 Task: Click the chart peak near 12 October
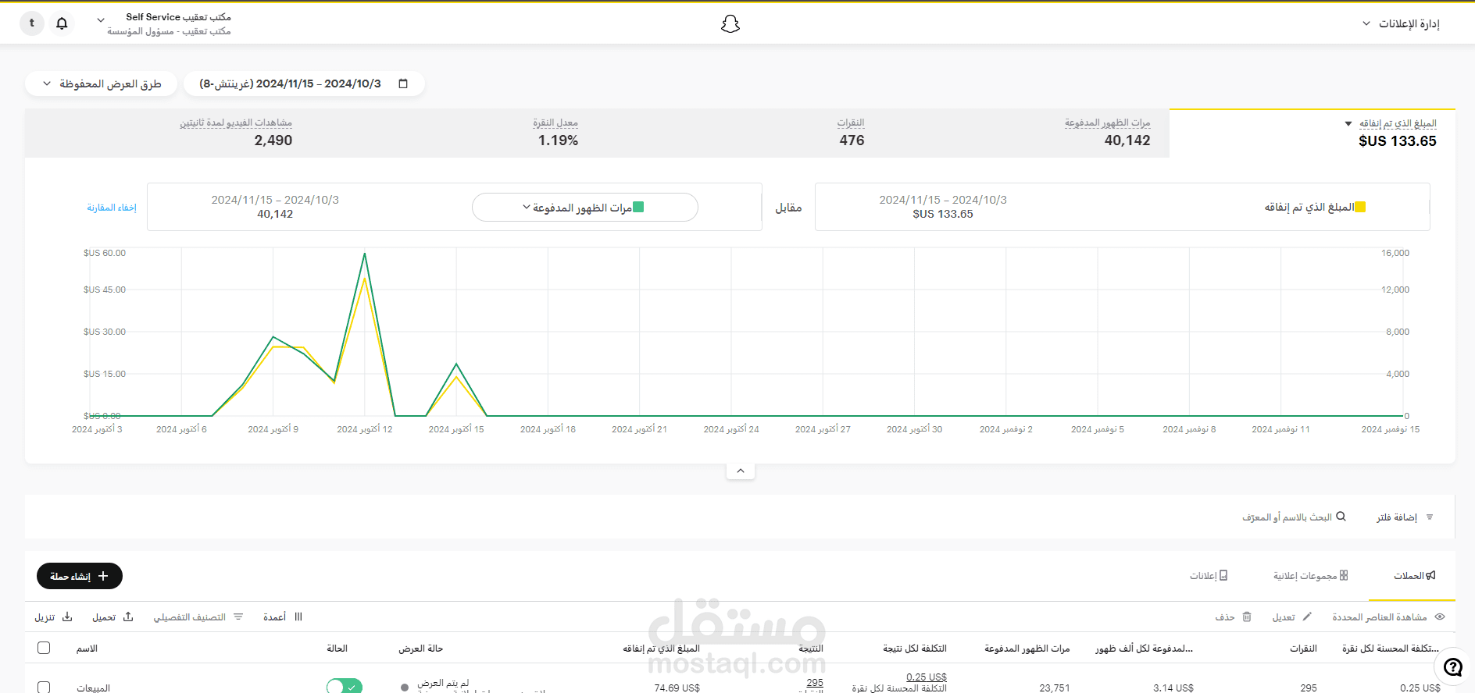(x=365, y=254)
